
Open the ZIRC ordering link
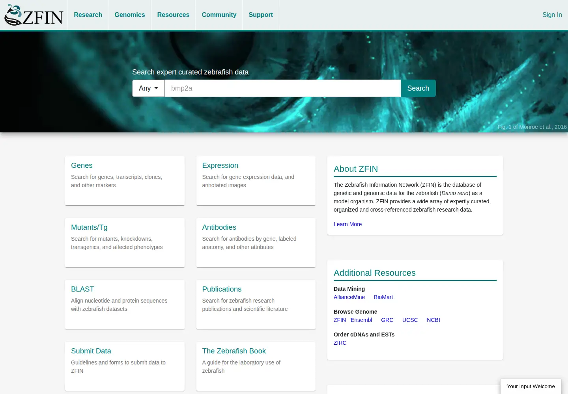[340, 343]
